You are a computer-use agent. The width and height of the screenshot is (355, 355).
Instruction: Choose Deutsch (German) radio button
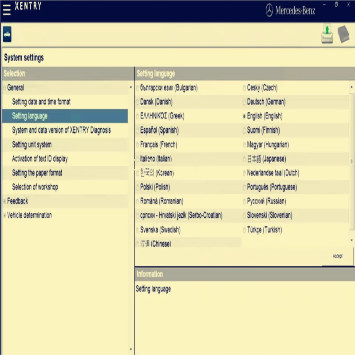[x=245, y=102]
